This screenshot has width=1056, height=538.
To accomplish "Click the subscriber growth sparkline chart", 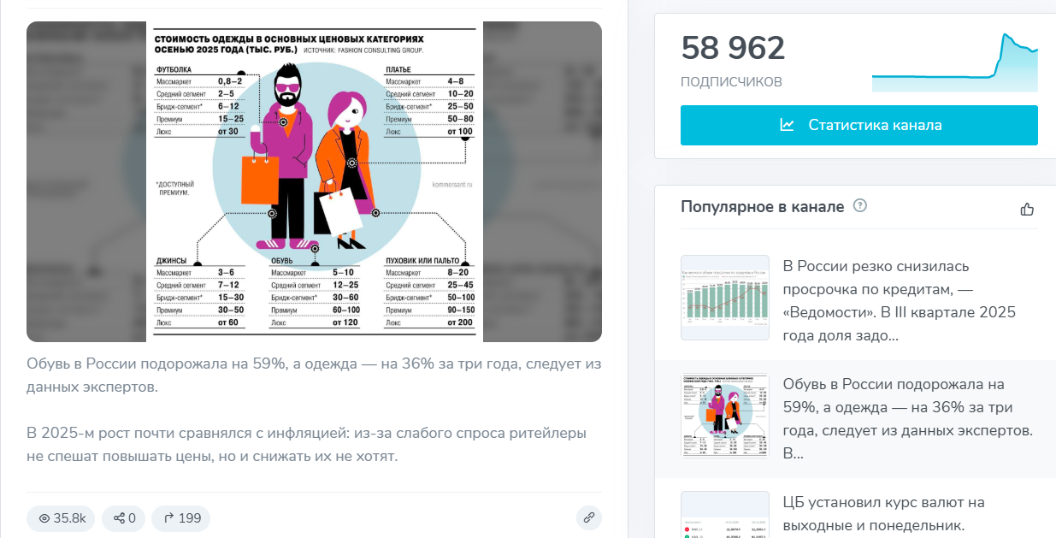I will pos(953,62).
